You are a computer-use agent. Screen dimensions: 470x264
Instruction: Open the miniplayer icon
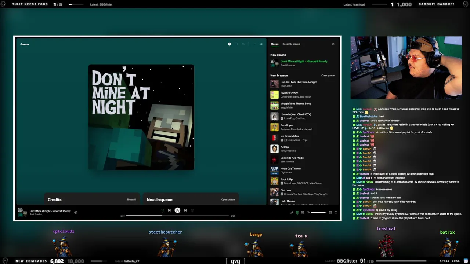click(x=330, y=212)
